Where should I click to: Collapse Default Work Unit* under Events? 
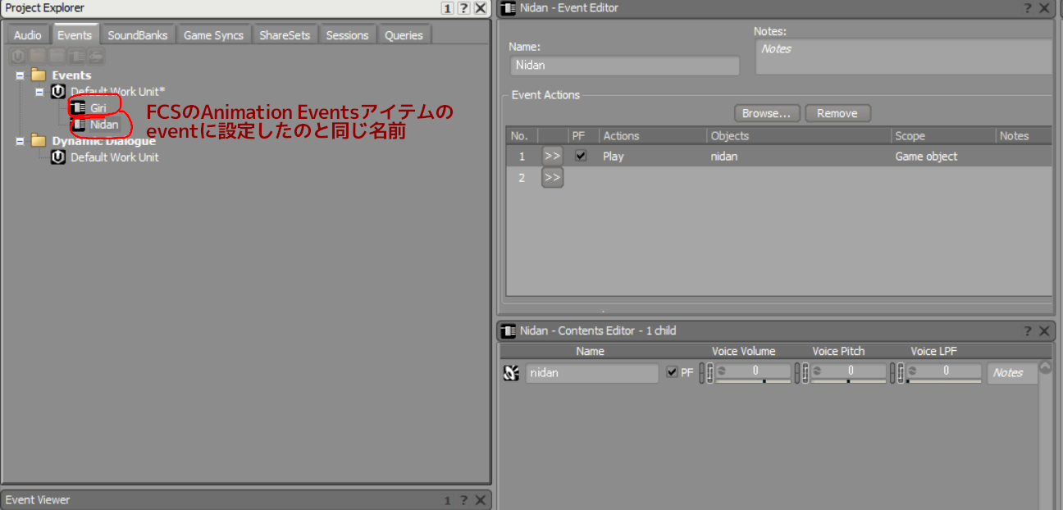(x=39, y=92)
